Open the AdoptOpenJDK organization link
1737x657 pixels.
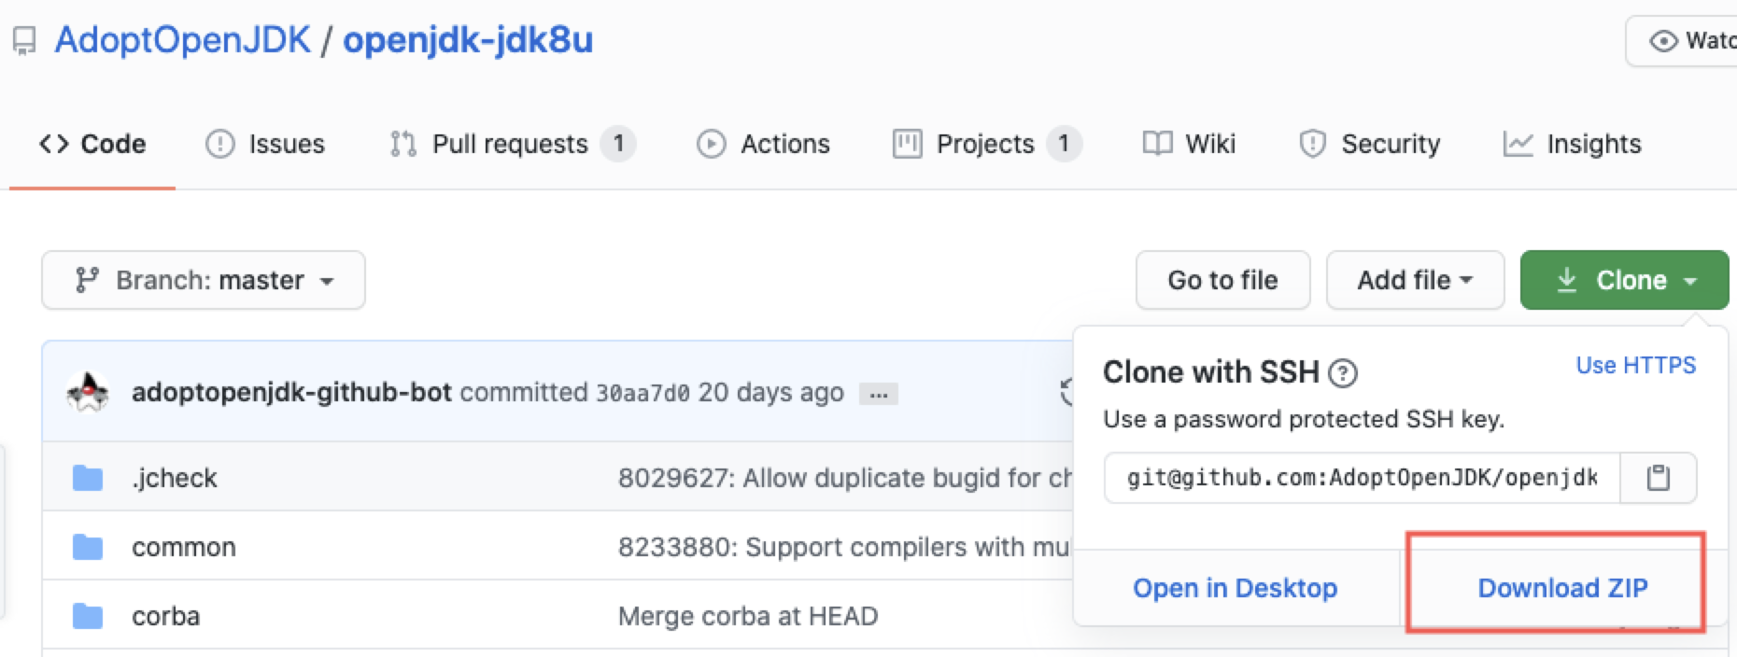[x=183, y=40]
